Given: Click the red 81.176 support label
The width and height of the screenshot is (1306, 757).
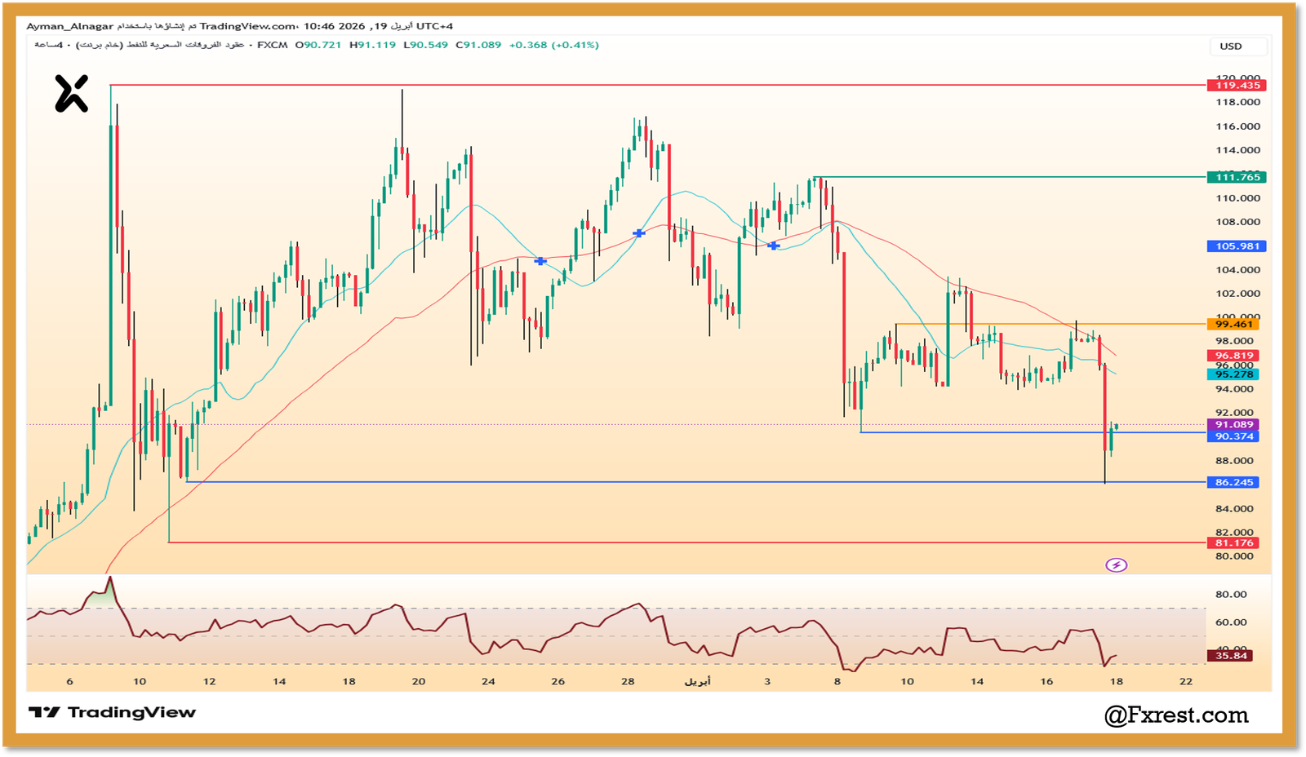Looking at the screenshot, I should click(1233, 542).
